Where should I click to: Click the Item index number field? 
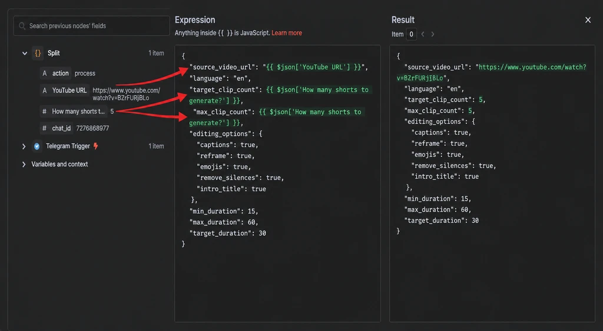(411, 34)
